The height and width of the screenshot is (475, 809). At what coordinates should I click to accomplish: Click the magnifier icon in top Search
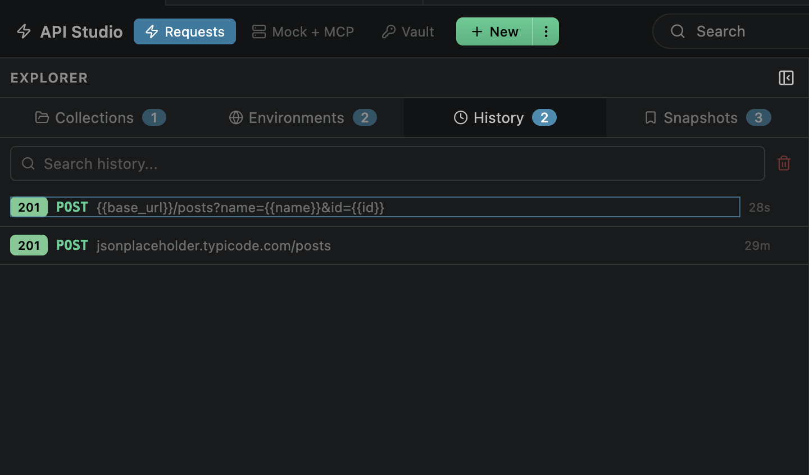point(678,31)
